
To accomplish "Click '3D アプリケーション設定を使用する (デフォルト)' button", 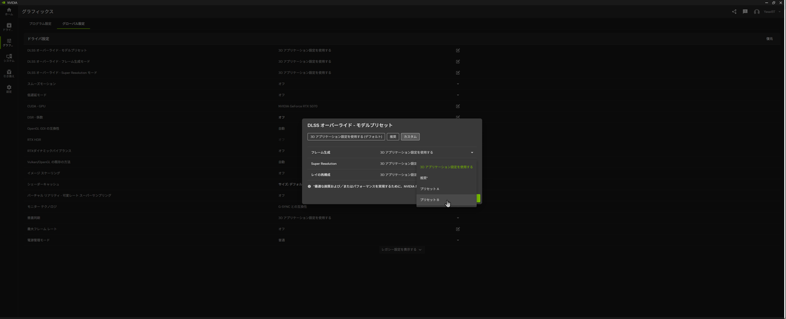I will (346, 137).
